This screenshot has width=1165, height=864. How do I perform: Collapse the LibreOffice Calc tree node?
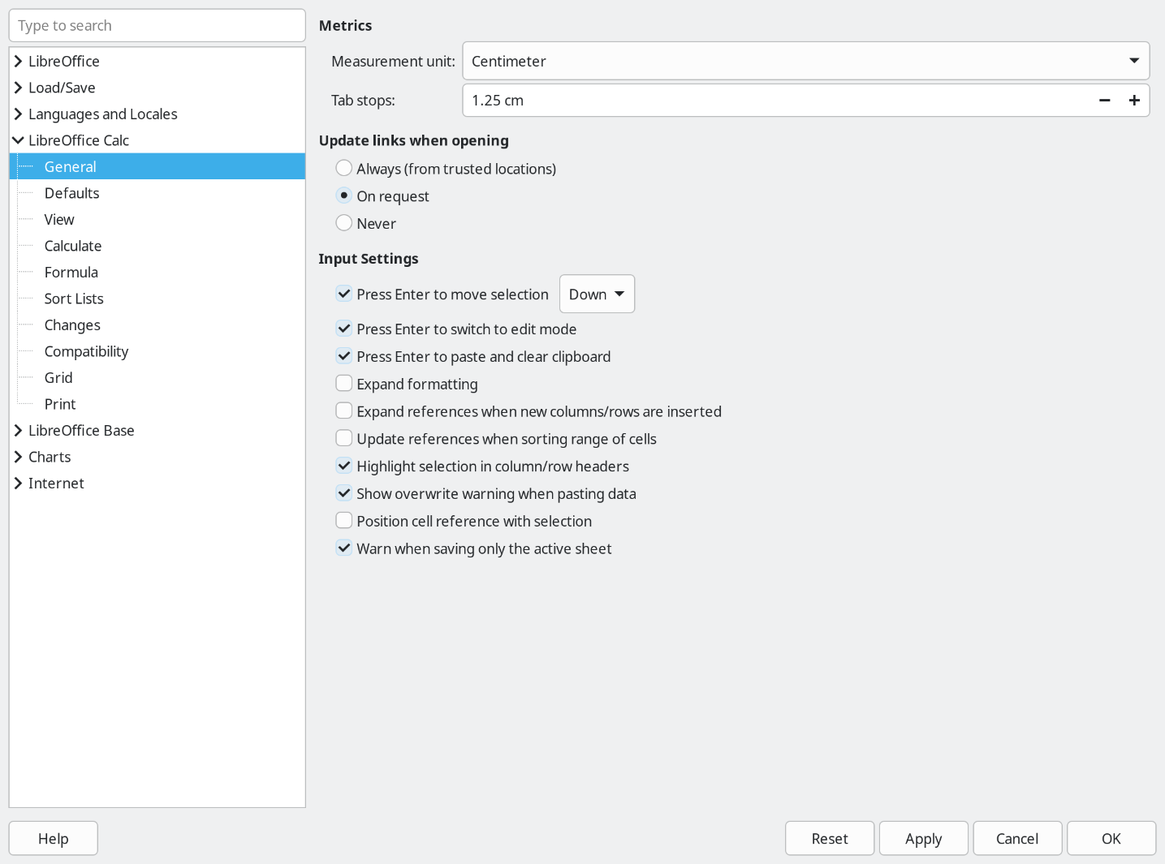coord(18,140)
